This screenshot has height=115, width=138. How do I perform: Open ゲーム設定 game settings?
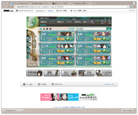pos(28,84)
